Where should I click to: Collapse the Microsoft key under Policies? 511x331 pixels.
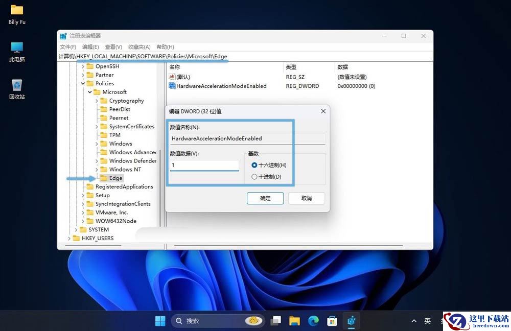[89, 92]
